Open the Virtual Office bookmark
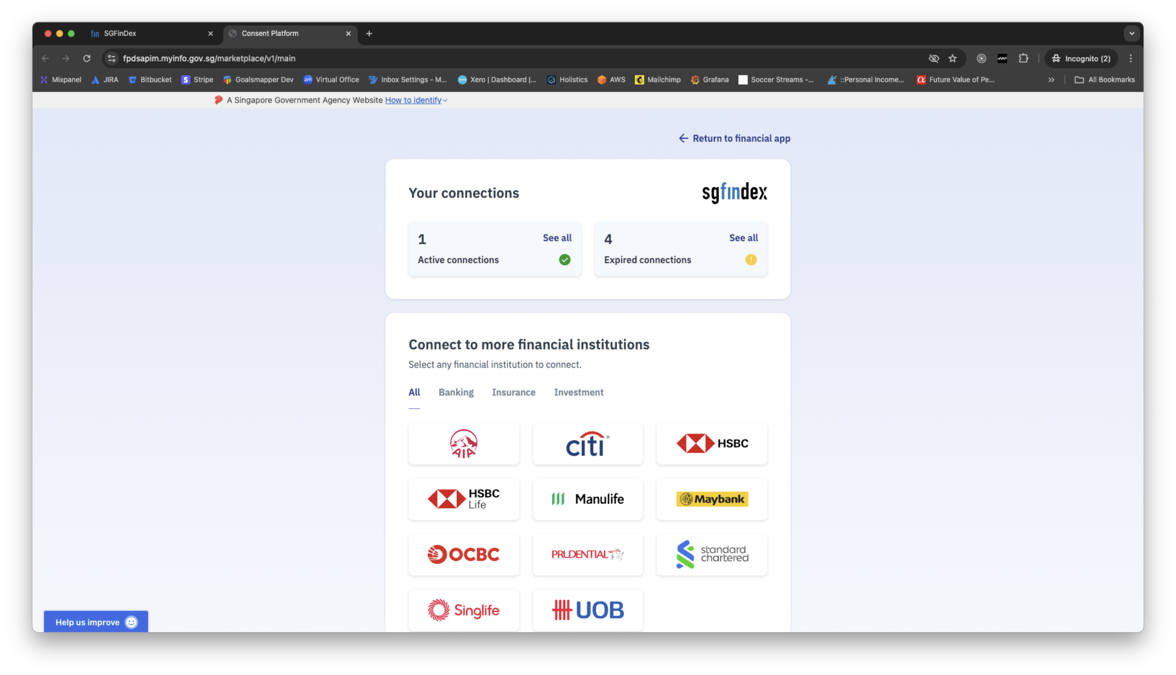Viewport: 1176px width, 675px height. (331, 80)
